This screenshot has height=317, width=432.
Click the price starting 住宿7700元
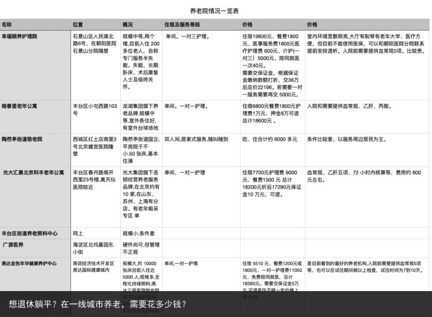tap(272, 183)
